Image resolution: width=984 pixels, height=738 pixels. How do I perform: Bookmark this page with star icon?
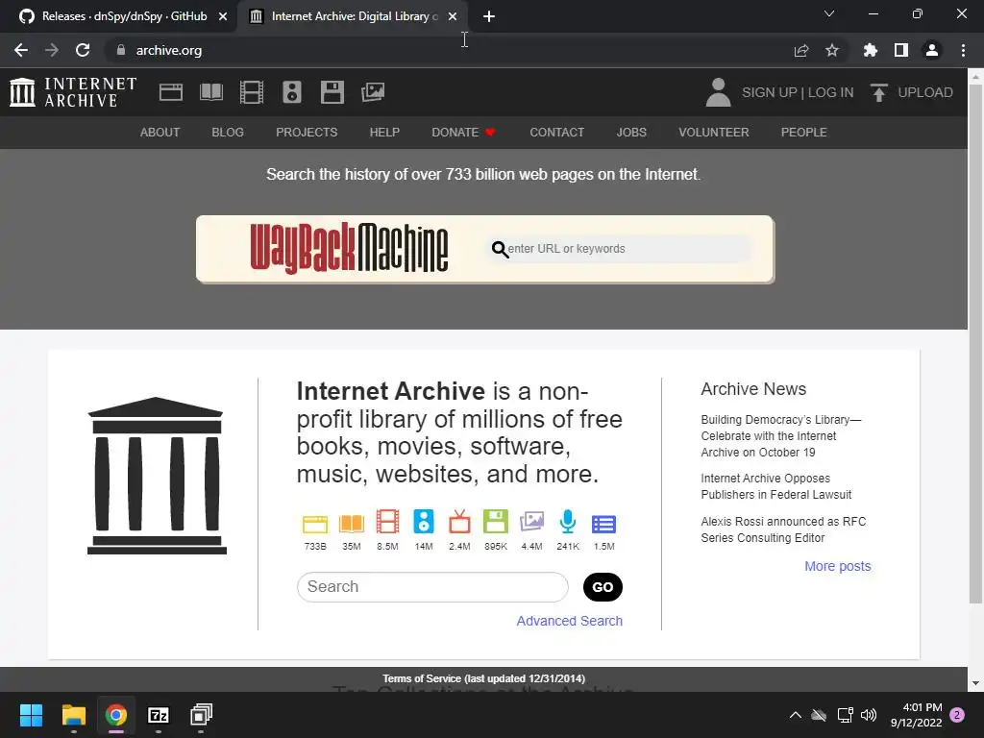[831, 50]
